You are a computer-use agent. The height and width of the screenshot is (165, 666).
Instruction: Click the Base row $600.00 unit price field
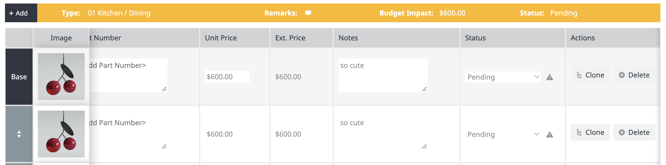click(227, 77)
